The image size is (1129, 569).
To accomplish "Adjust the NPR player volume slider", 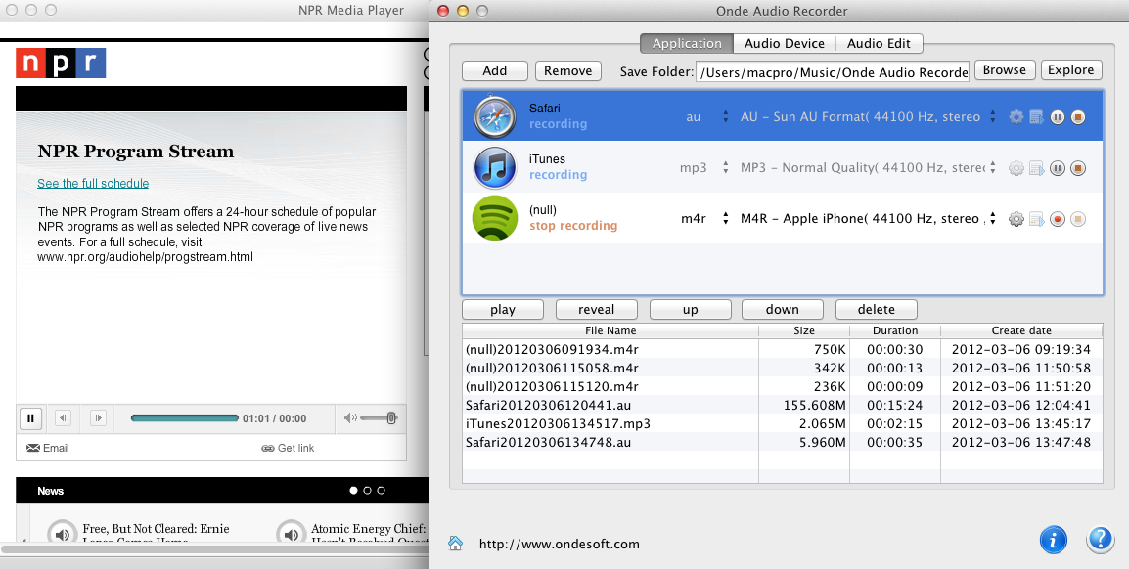I will [378, 418].
